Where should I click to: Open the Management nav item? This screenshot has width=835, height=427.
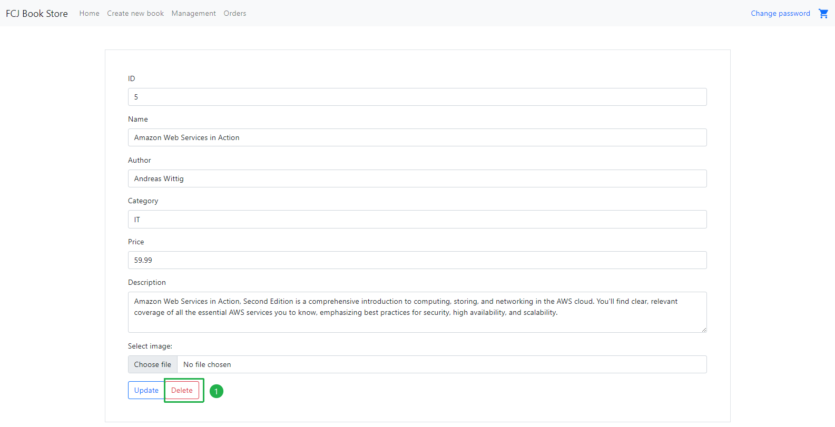[x=193, y=13]
